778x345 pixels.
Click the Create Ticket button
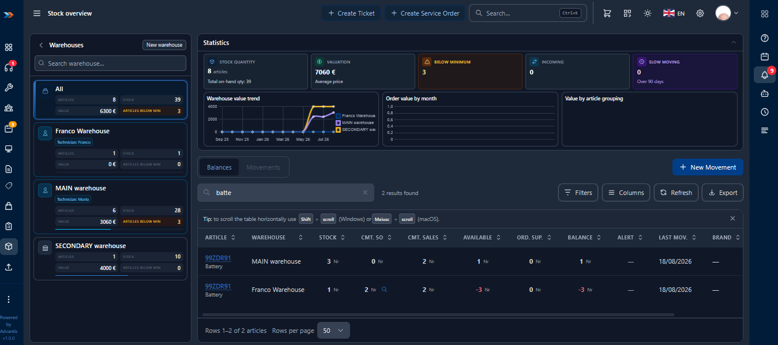pos(351,13)
